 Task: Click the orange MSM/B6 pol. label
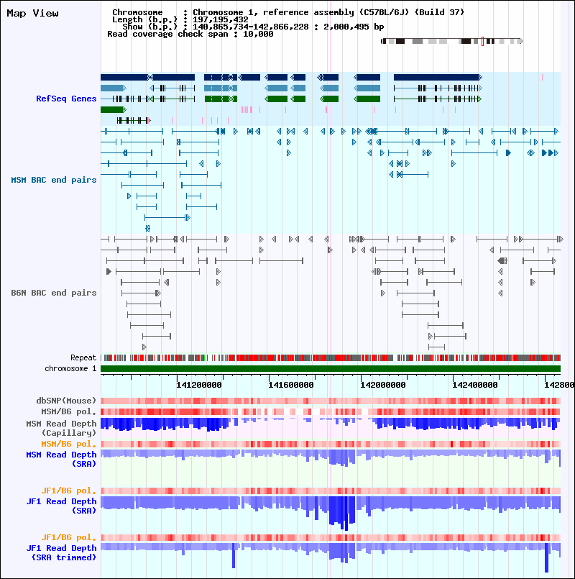[69, 444]
